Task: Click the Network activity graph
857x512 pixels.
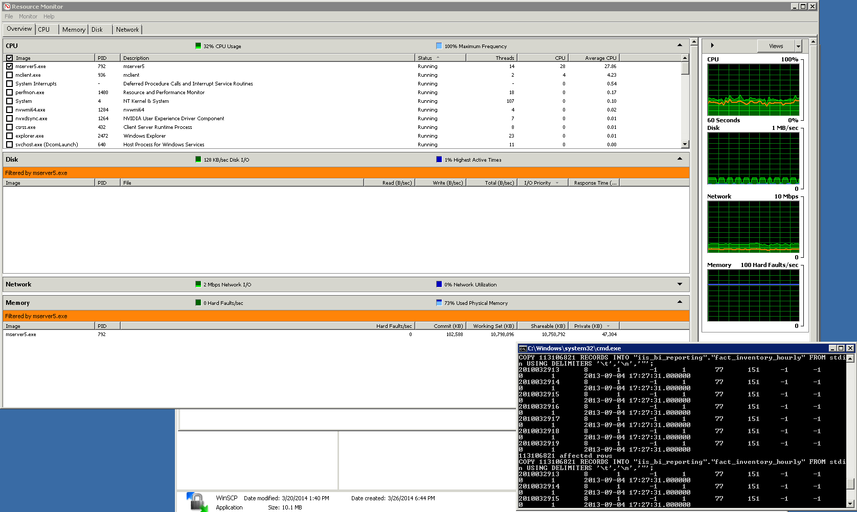Action: tap(753, 227)
